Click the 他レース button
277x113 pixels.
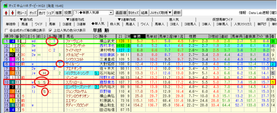[x=22, y=13]
